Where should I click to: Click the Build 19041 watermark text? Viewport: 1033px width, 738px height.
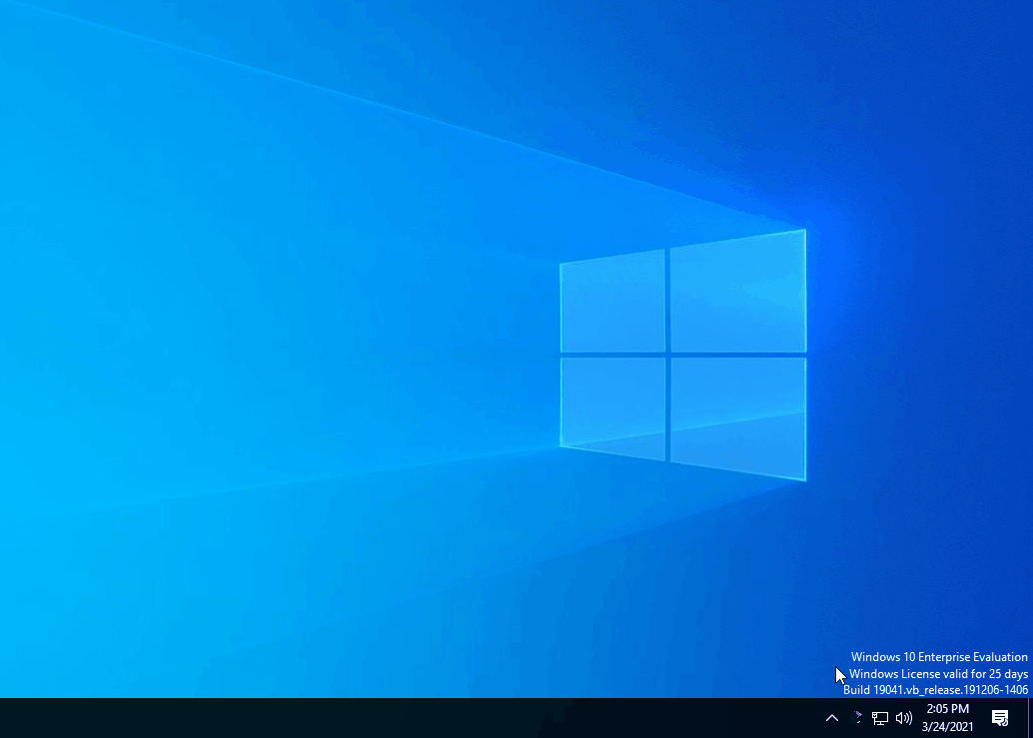pos(935,690)
